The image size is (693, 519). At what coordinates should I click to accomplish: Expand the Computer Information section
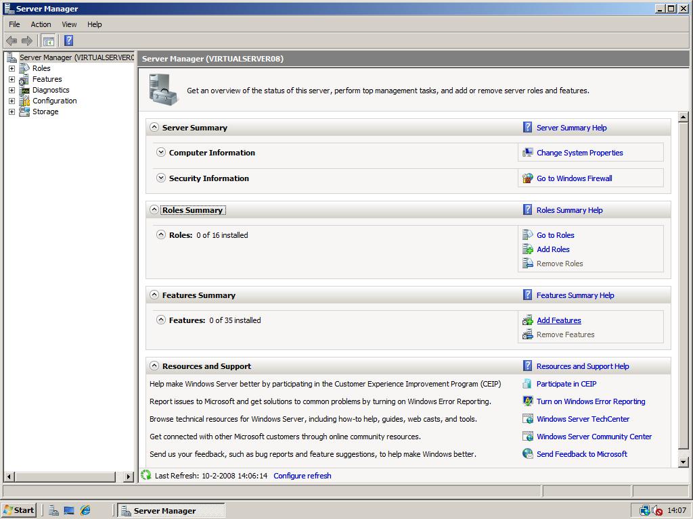tap(161, 152)
